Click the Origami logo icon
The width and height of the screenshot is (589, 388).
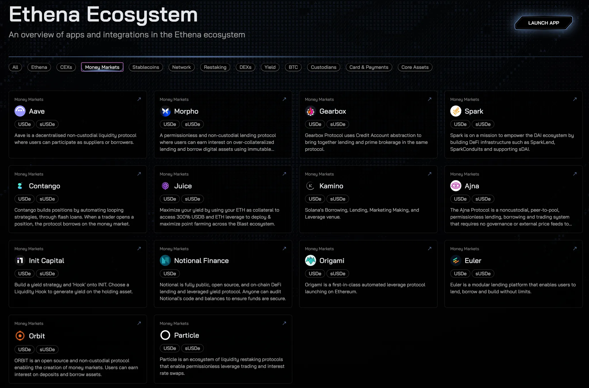click(310, 260)
